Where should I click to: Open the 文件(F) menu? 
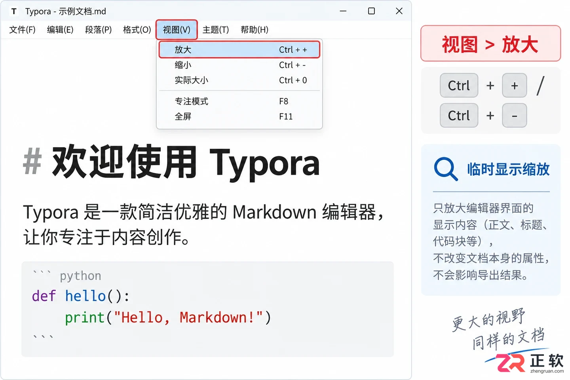22,30
